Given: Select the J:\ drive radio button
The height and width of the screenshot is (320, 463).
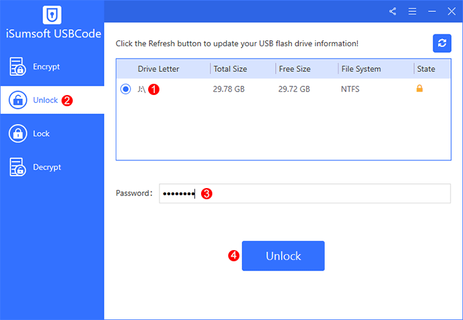Looking at the screenshot, I should pyautogui.click(x=126, y=88).
